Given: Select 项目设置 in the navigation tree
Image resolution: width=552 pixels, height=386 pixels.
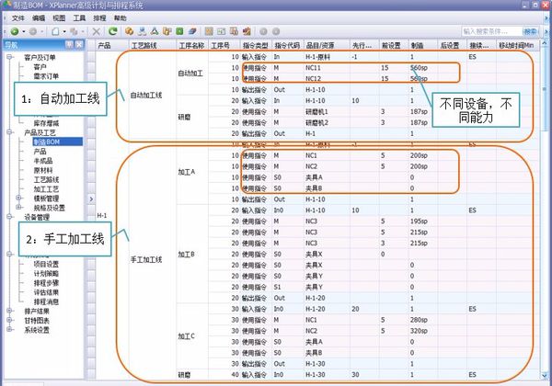Looking at the screenshot, I should click(x=46, y=264).
